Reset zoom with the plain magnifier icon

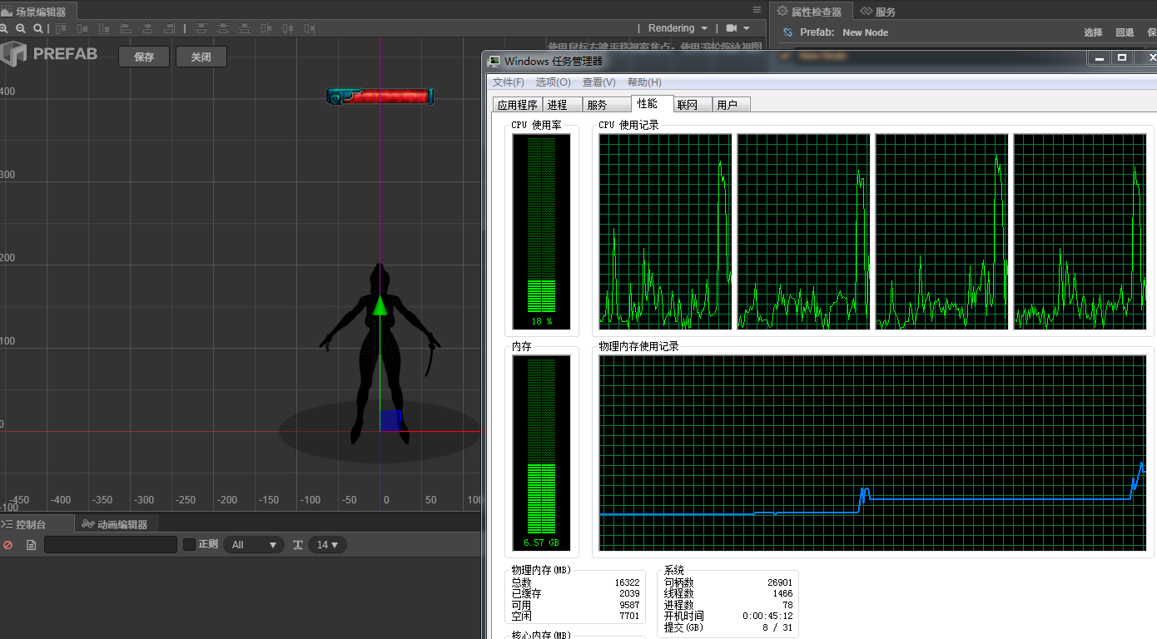coord(37,28)
